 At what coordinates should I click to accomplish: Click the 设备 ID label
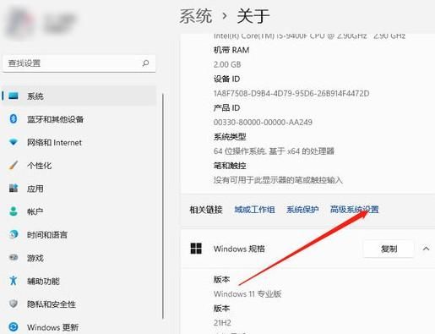click(x=226, y=79)
